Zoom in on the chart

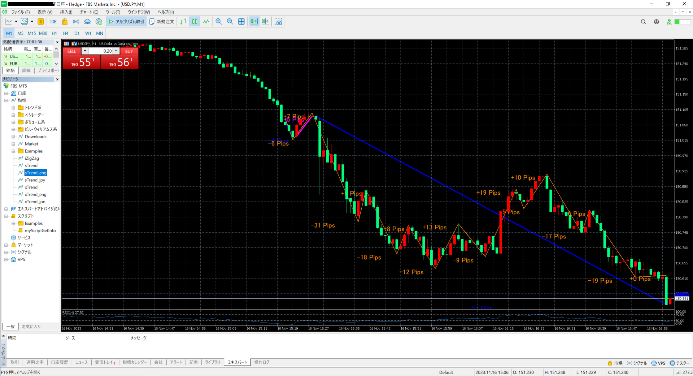click(x=219, y=22)
